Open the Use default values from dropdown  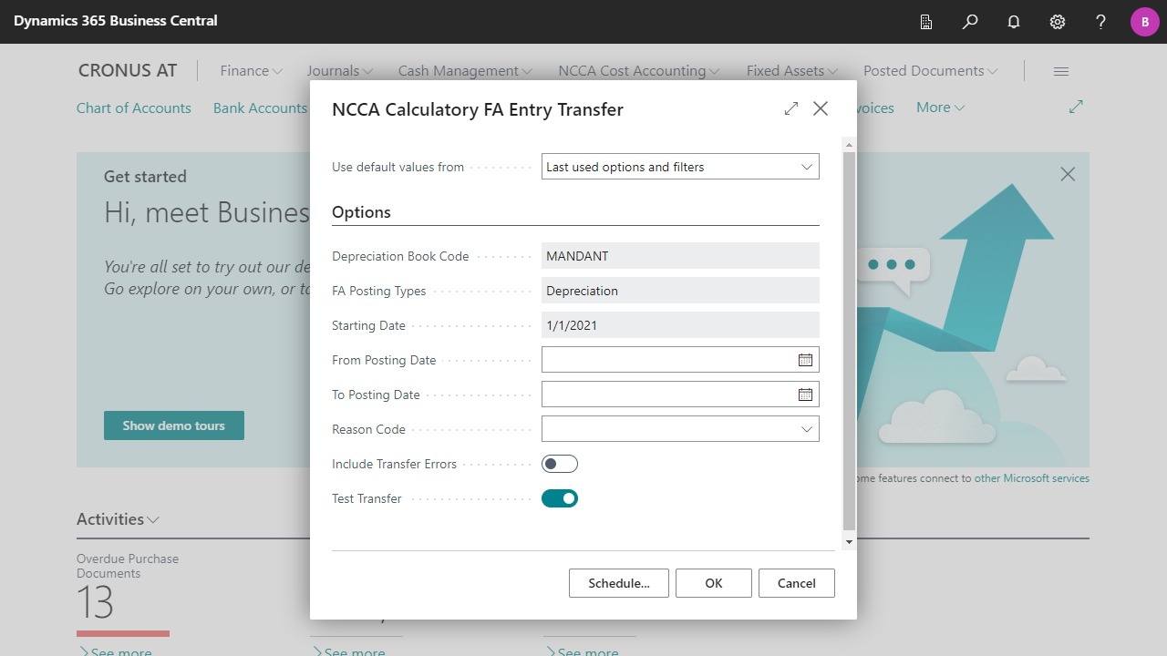pyautogui.click(x=680, y=167)
